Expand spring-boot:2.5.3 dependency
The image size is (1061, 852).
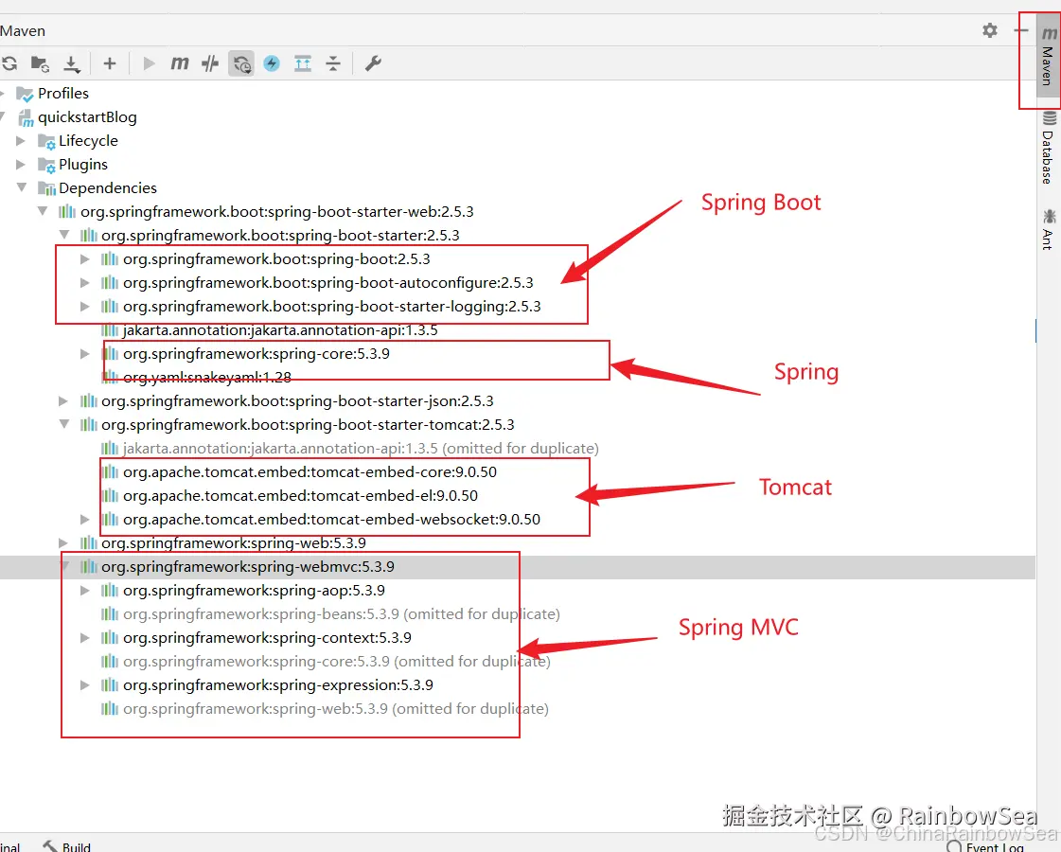pyautogui.click(x=85, y=259)
